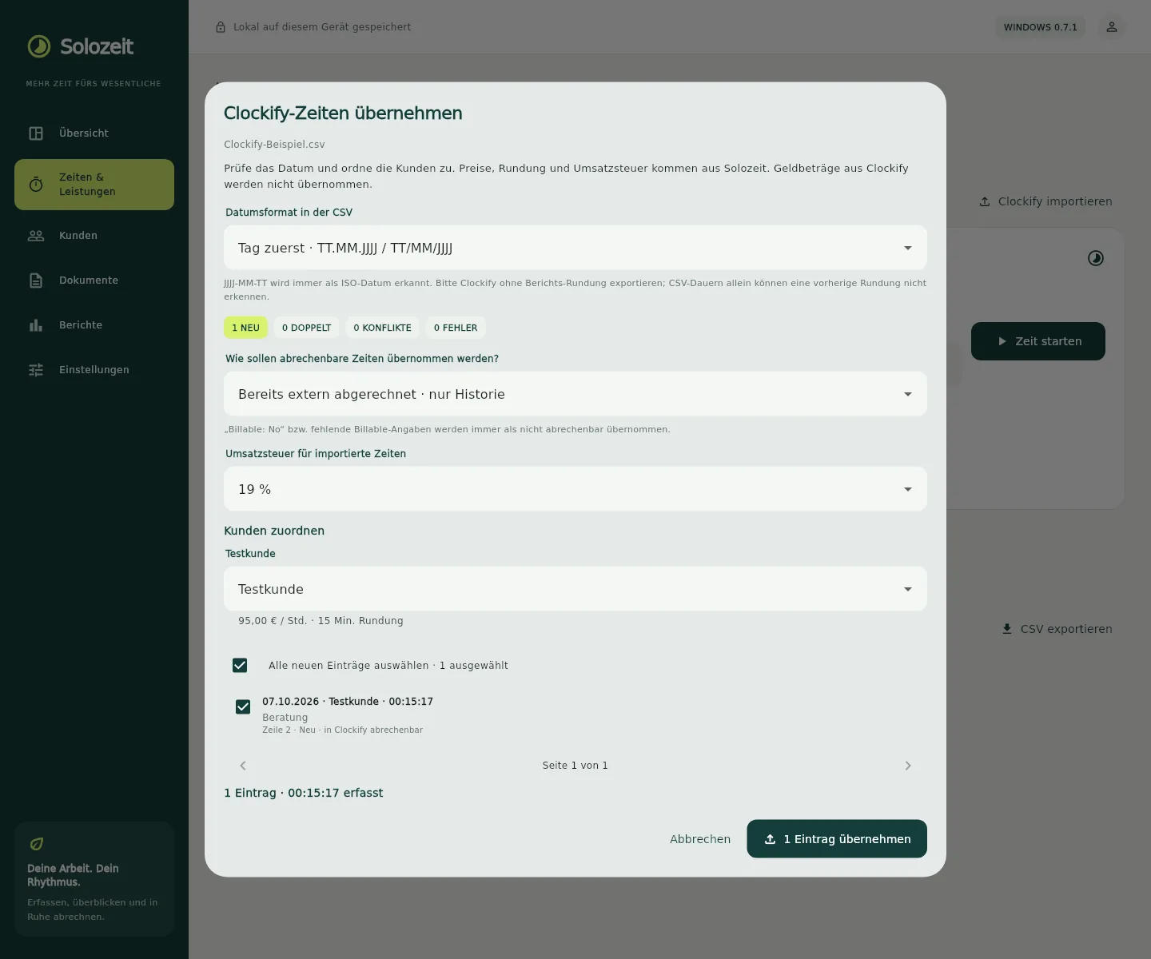1151x959 pixels.
Task: Click the leaf icon in the sidebar promo card
Action: 37,844
